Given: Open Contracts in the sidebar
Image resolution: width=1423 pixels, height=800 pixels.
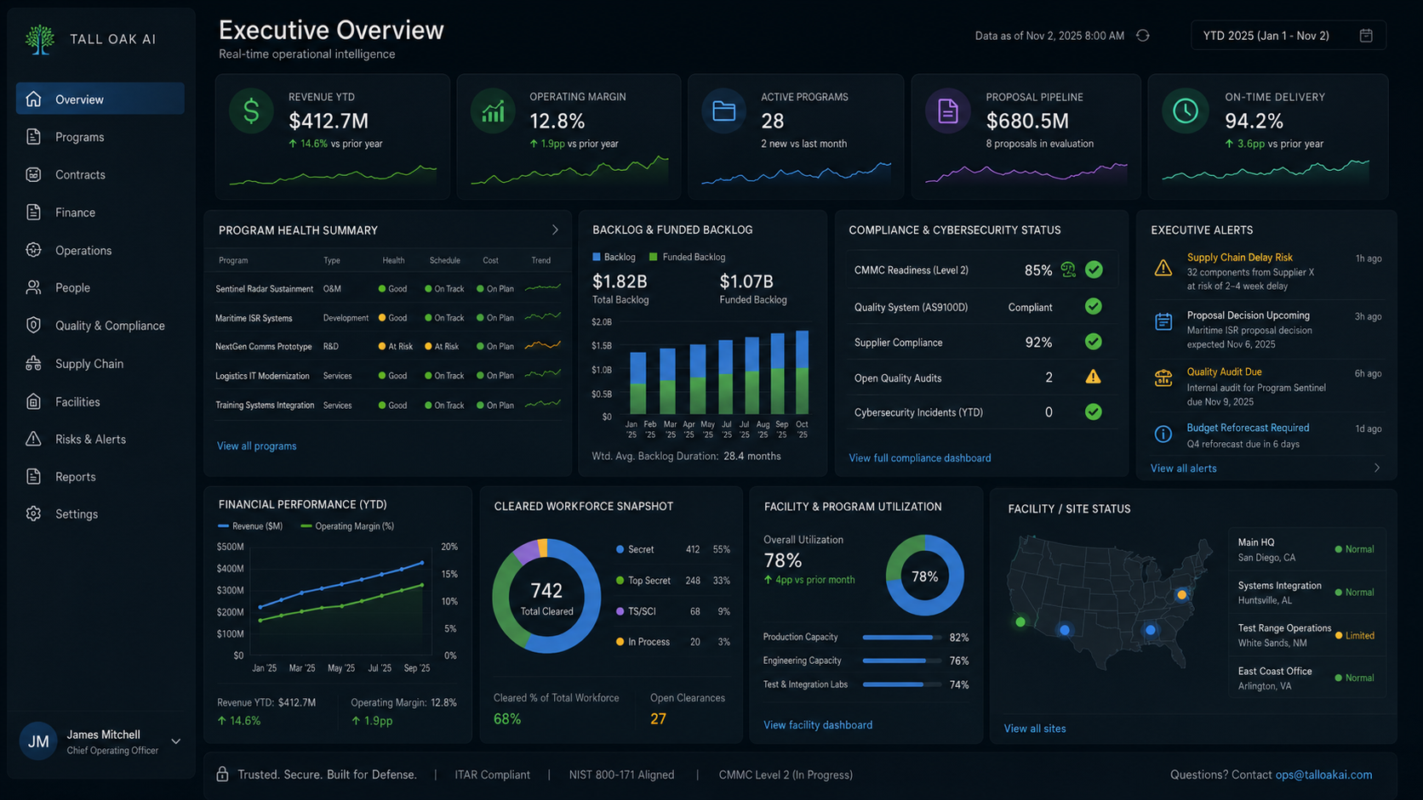Looking at the screenshot, I should coord(100,174).
